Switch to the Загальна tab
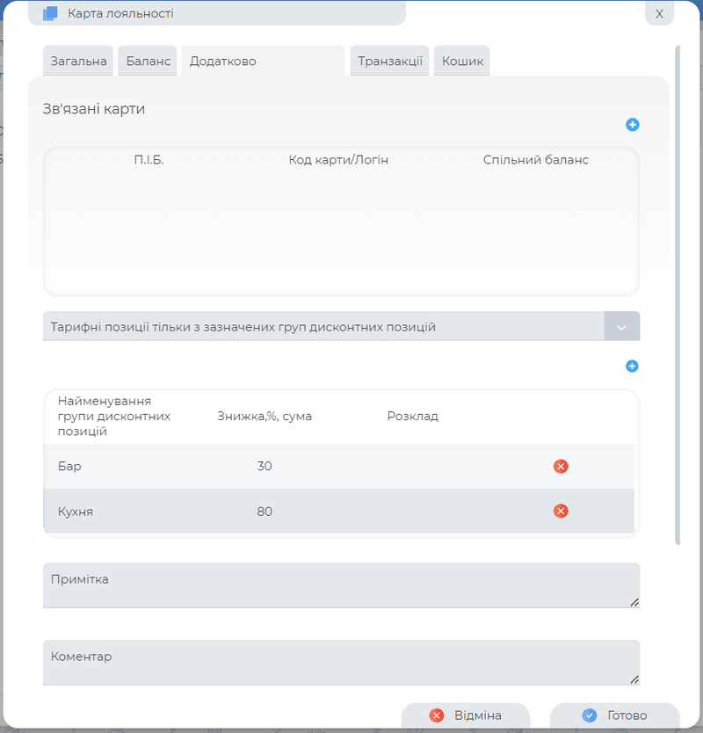The width and height of the screenshot is (703, 733). pos(78,62)
